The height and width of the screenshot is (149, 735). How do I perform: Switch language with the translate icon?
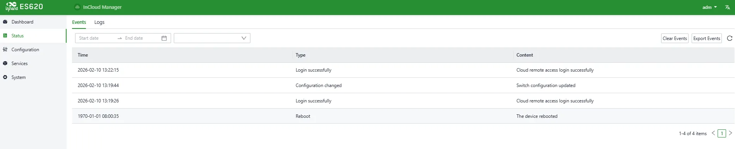[x=727, y=7]
